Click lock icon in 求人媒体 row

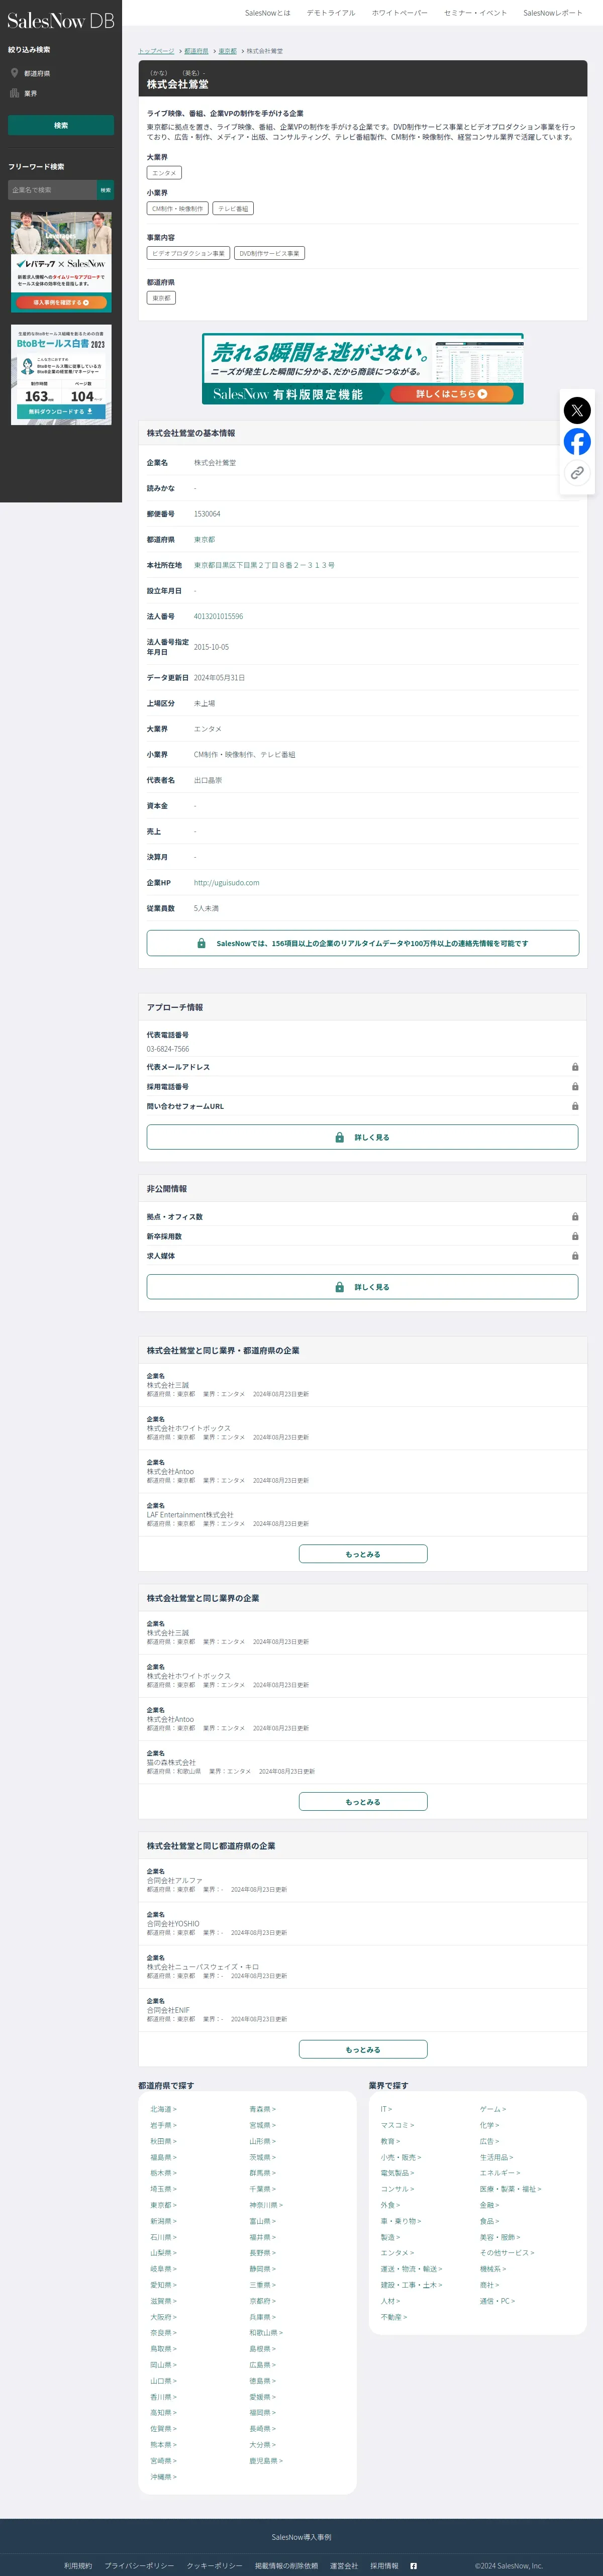575,1256
